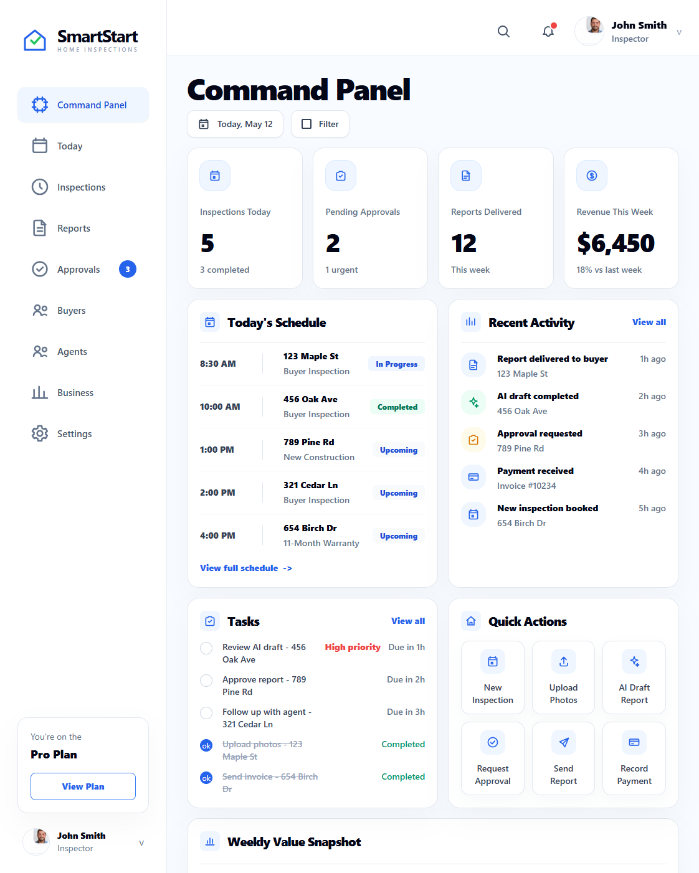Open Approvals in the sidebar
Screen dimensions: 699x873
tap(83, 269)
